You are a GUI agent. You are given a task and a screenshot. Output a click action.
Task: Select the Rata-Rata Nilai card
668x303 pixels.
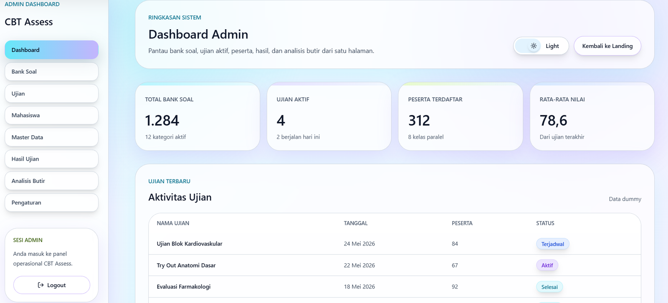[592, 116]
